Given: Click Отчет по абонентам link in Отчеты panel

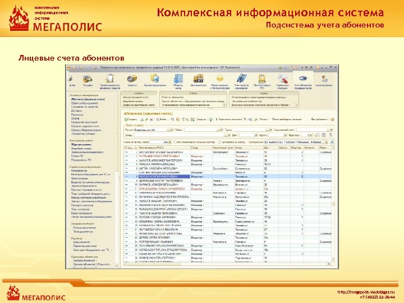Looking at the screenshot, I should coord(173,98).
